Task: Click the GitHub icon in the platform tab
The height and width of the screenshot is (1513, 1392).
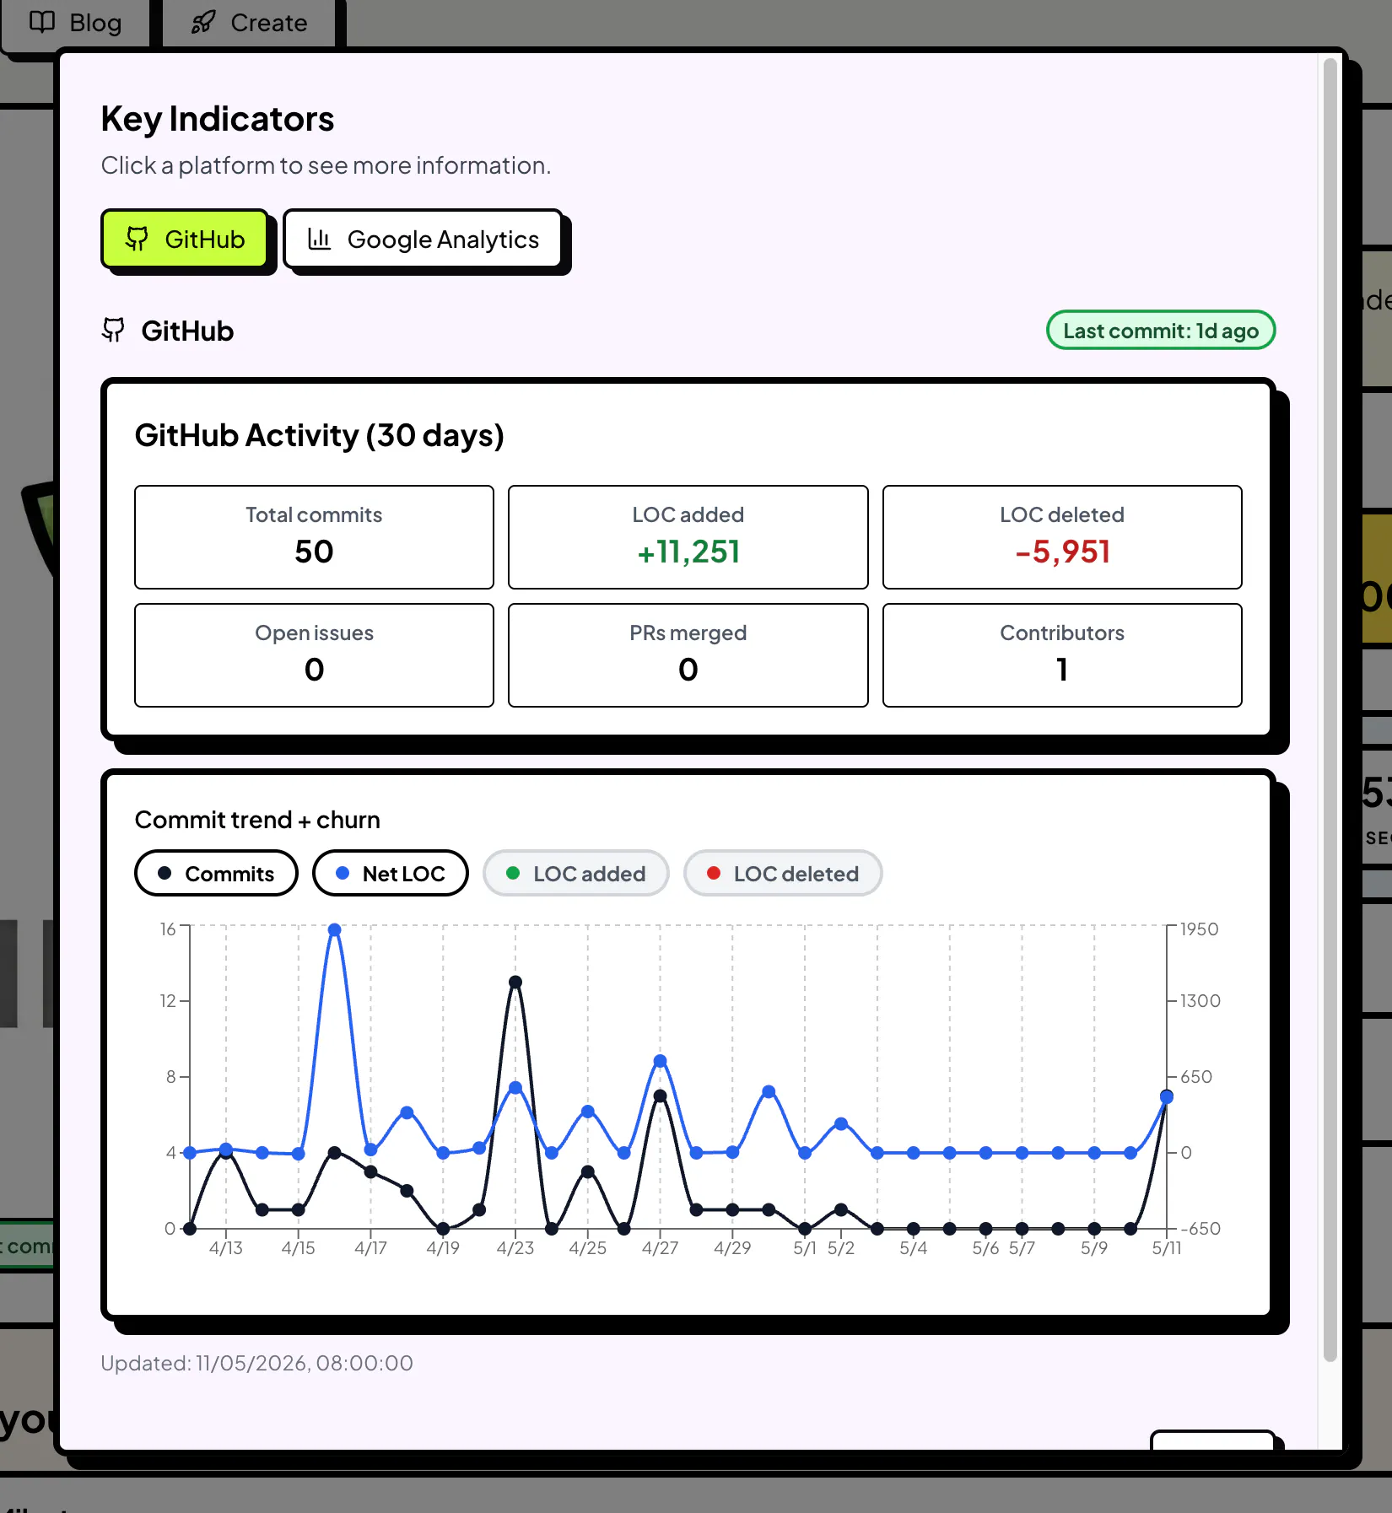Action: (137, 240)
